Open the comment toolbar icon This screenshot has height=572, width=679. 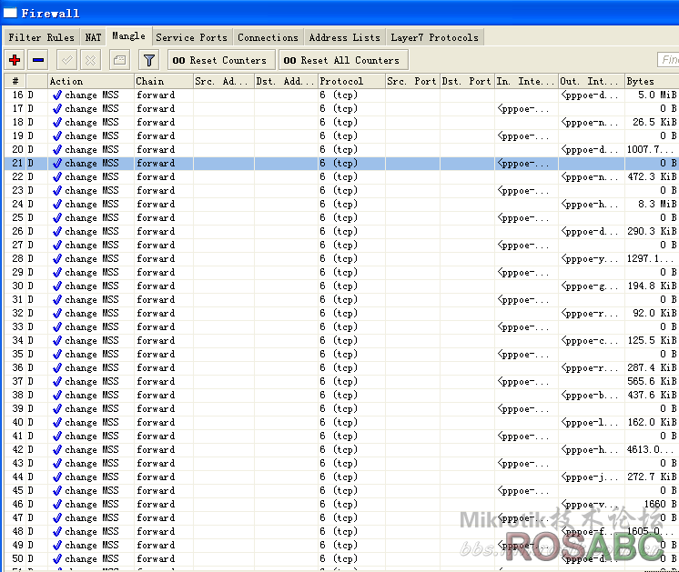tap(119, 60)
